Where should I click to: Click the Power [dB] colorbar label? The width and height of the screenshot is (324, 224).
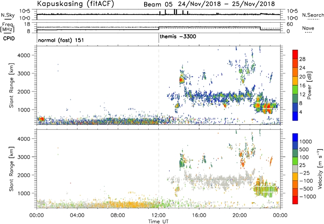(309, 85)
